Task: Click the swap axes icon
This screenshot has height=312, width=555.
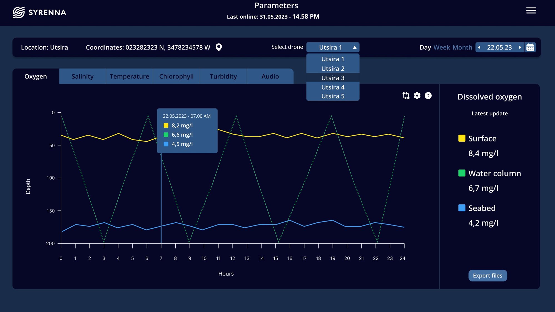Action: pos(406,96)
